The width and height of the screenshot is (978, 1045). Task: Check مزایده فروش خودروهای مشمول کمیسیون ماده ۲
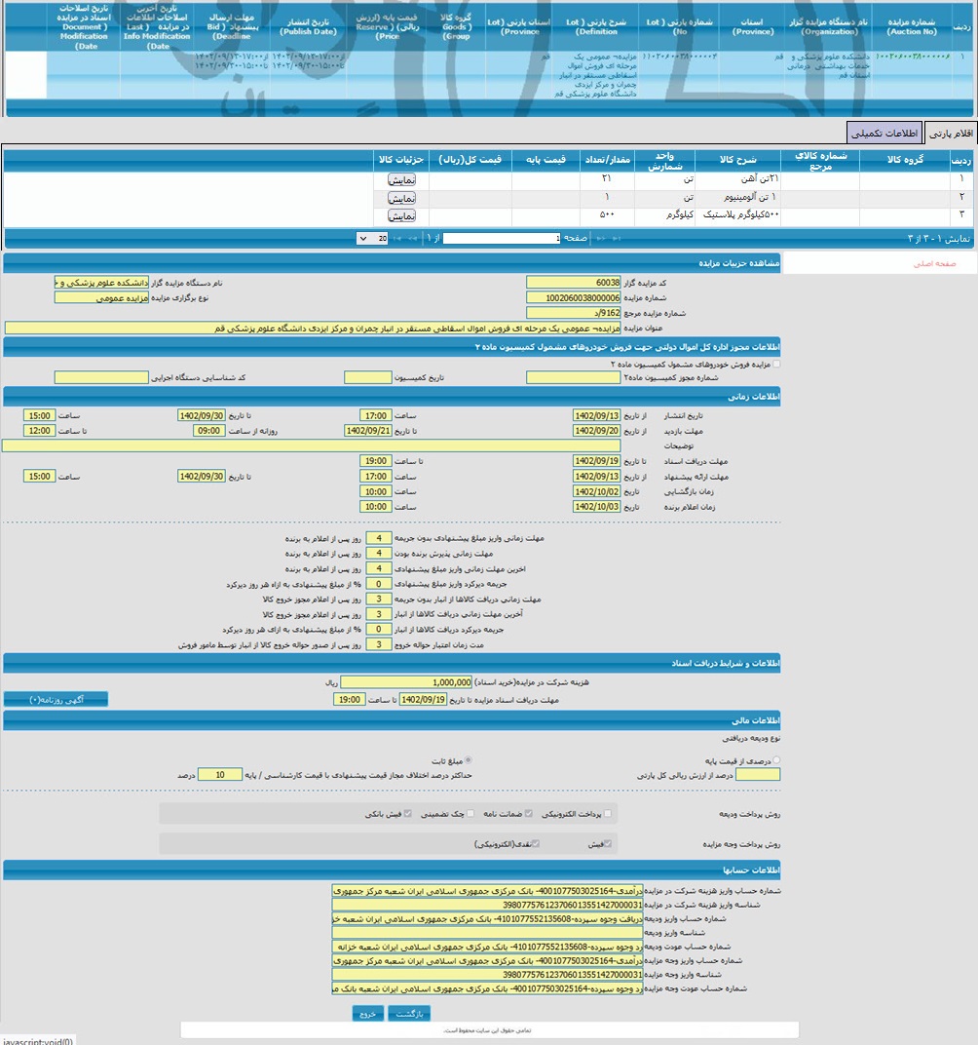point(775,364)
